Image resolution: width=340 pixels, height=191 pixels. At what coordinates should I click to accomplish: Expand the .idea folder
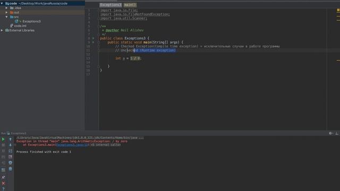coord(6,8)
